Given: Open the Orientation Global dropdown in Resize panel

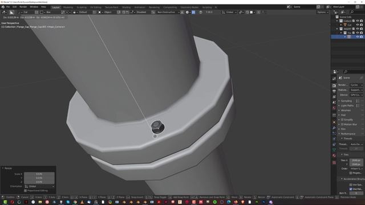Looking at the screenshot, I should click(x=39, y=186).
